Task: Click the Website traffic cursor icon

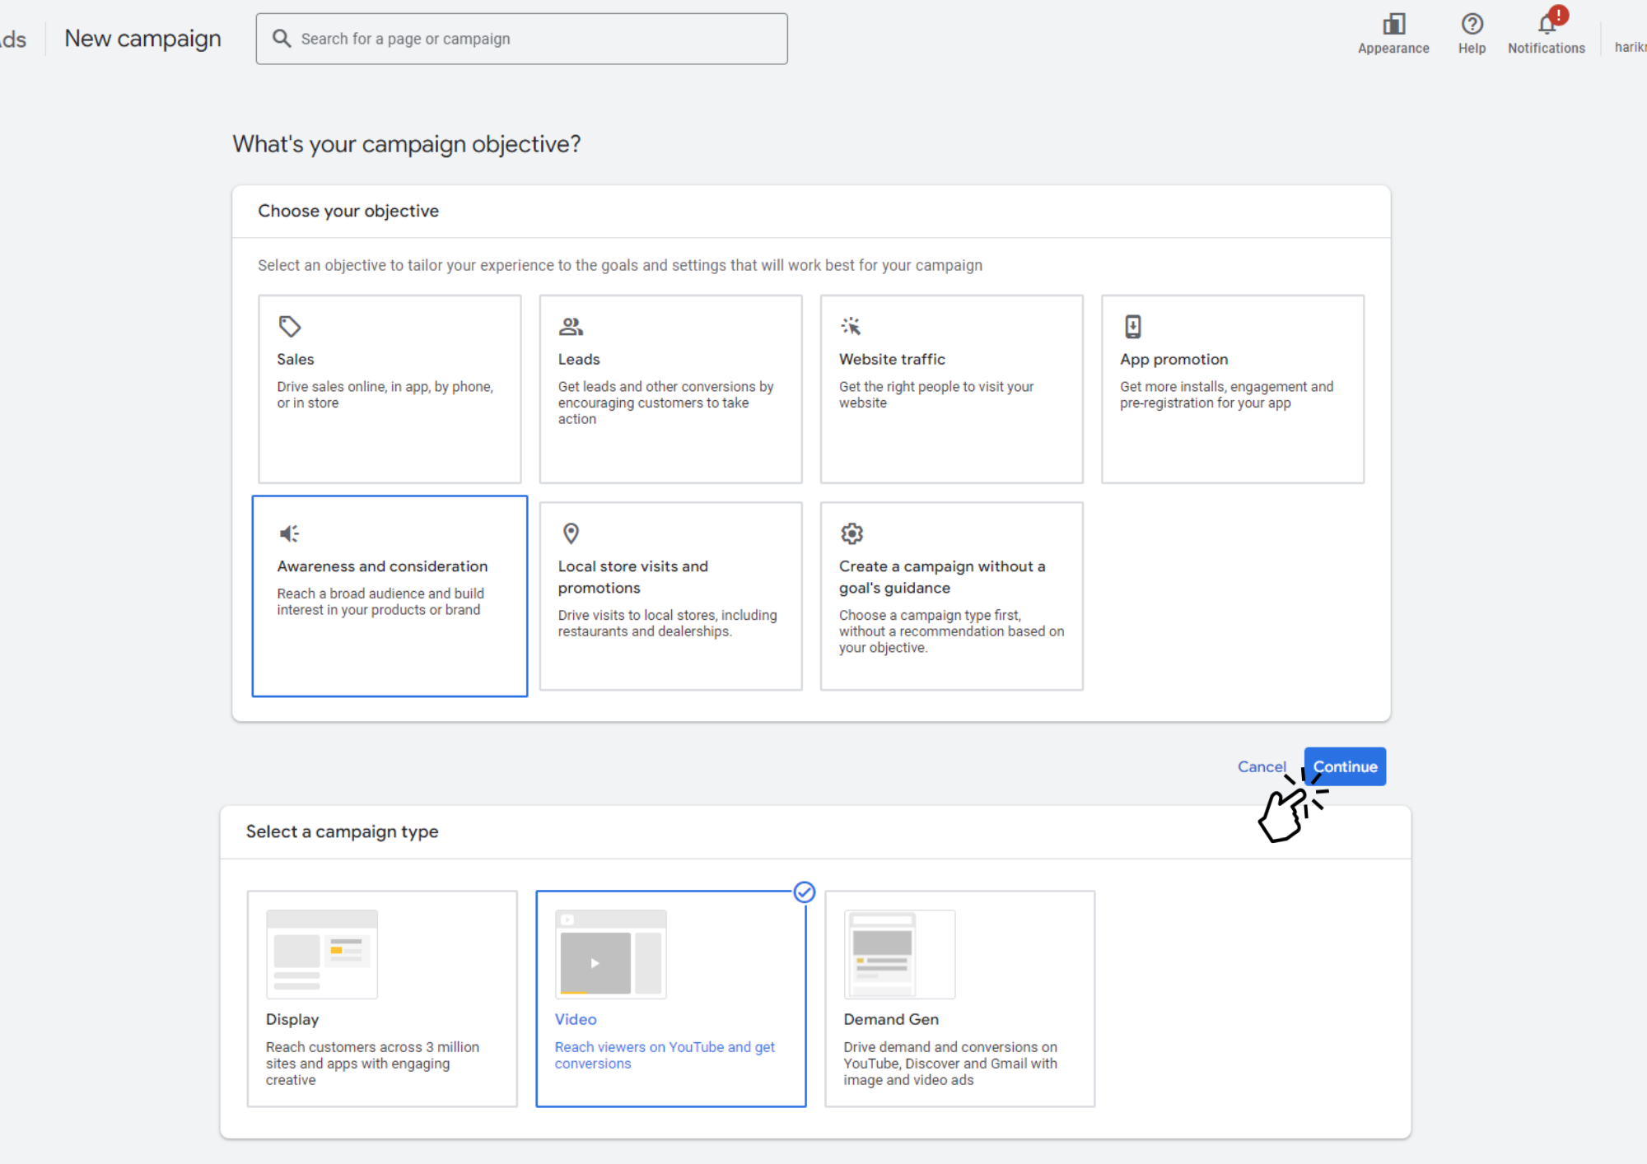Action: point(851,326)
